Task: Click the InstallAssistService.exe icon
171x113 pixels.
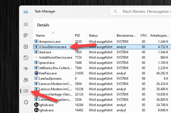Action: [x=36, y=57]
